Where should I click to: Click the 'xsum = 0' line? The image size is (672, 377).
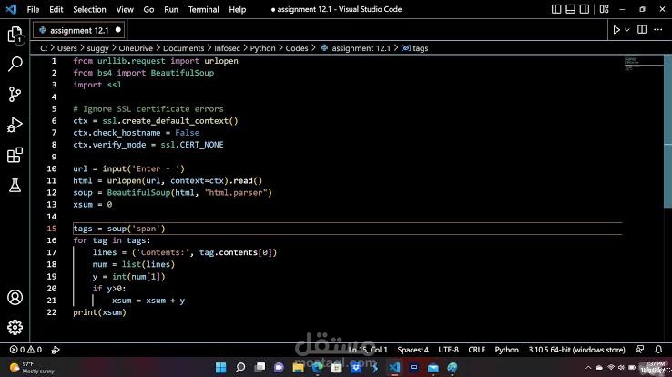click(x=92, y=204)
